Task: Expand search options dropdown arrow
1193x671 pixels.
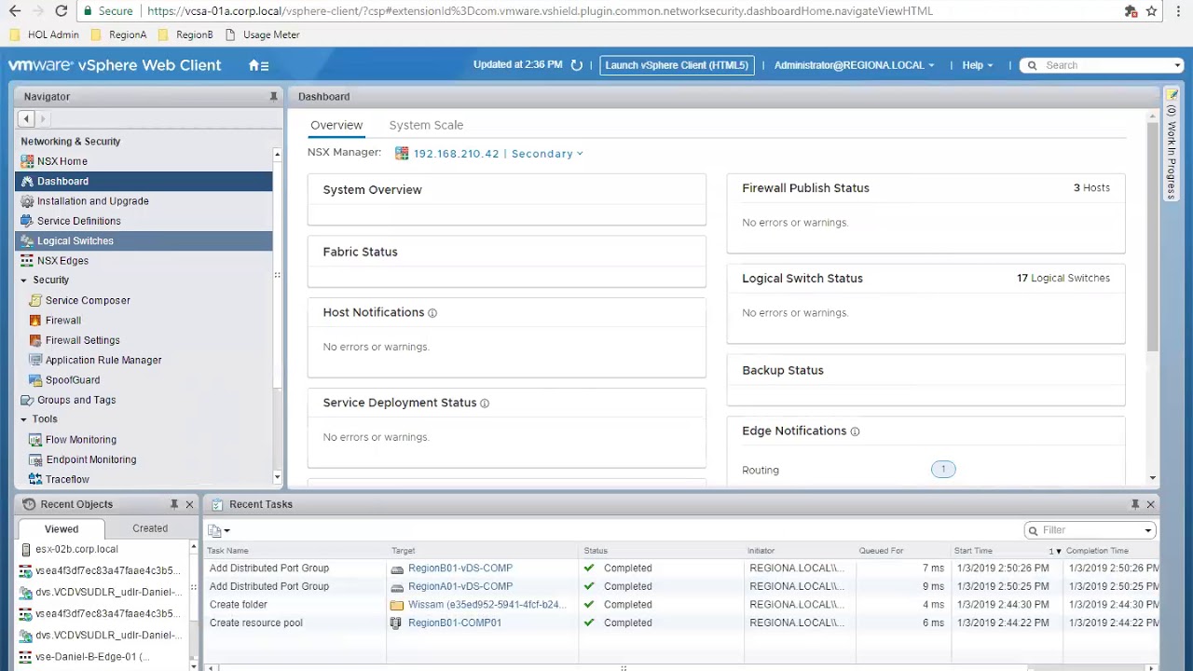Action: pyautogui.click(x=1179, y=65)
